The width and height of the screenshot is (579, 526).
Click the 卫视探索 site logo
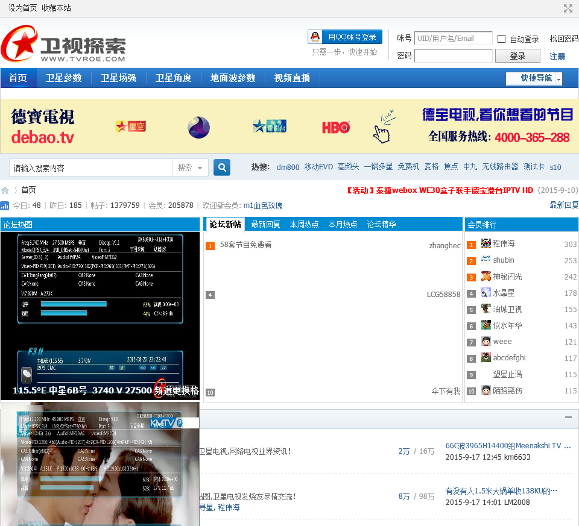tap(63, 43)
